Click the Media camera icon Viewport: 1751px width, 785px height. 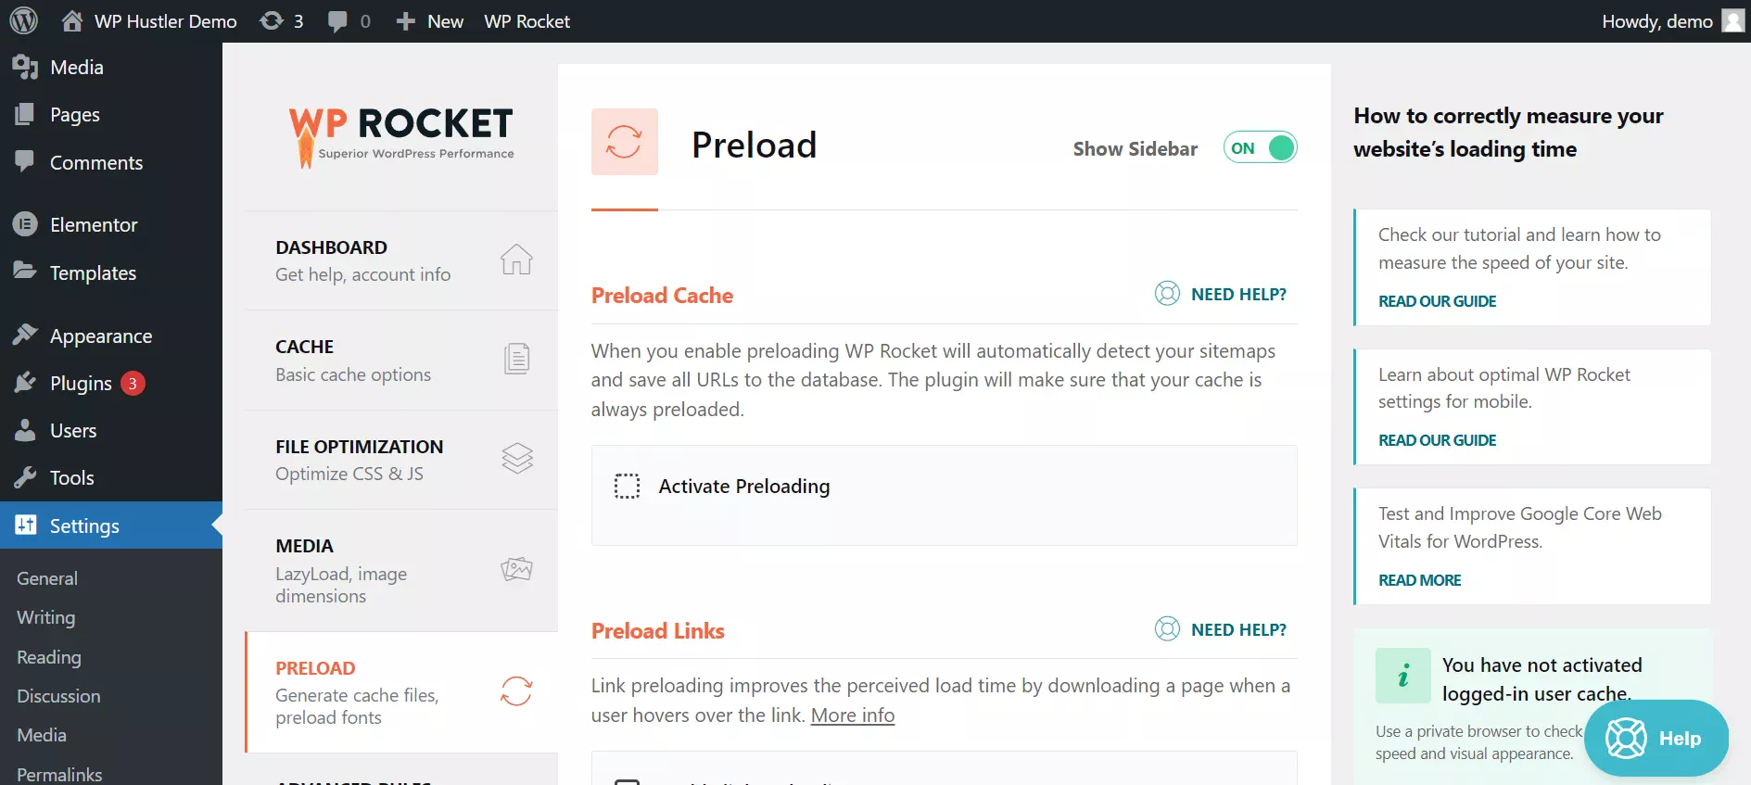[x=516, y=568]
